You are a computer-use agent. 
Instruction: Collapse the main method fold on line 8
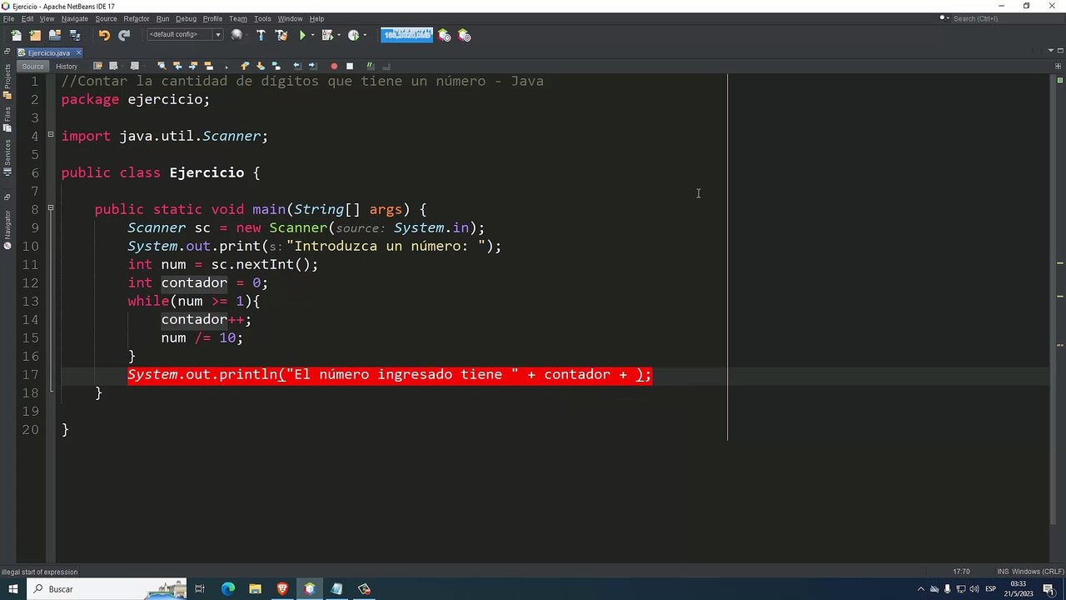tap(51, 209)
